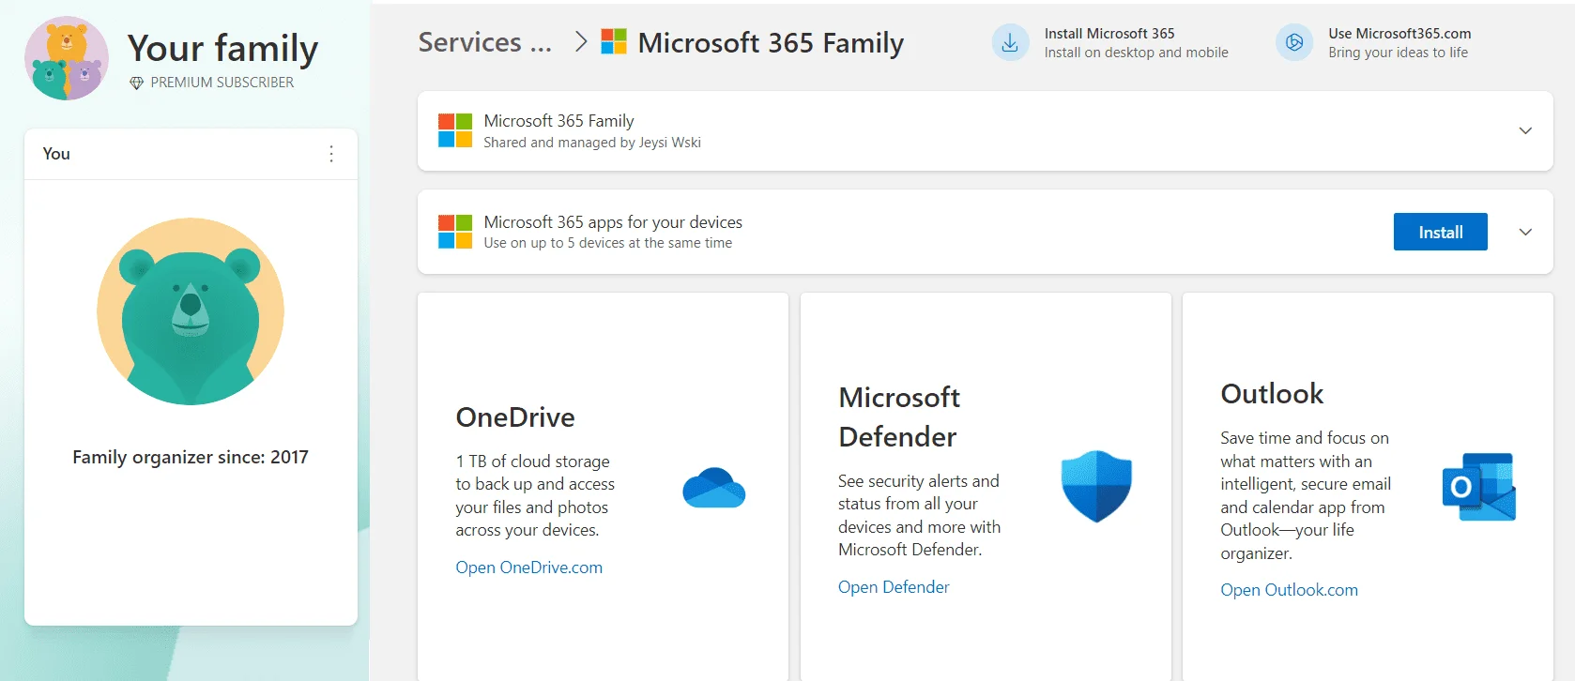1575x681 pixels.
Task: Open the OneDrive.com link
Action: coord(529,567)
